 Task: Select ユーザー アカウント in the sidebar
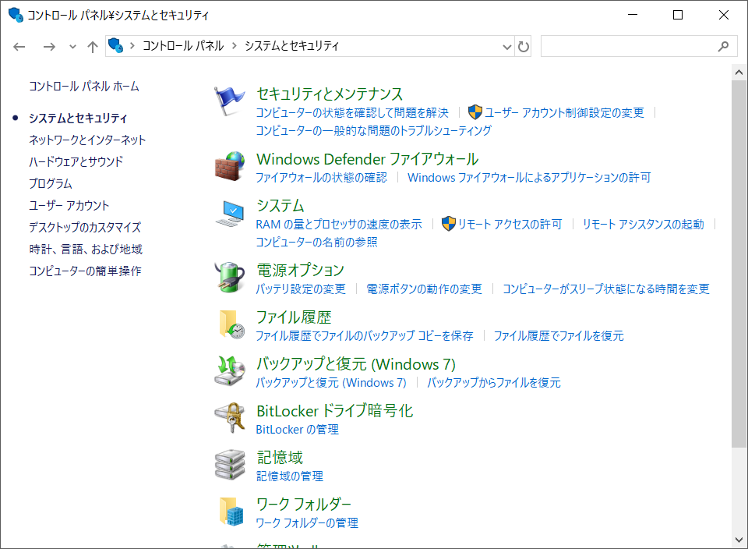[x=69, y=205]
